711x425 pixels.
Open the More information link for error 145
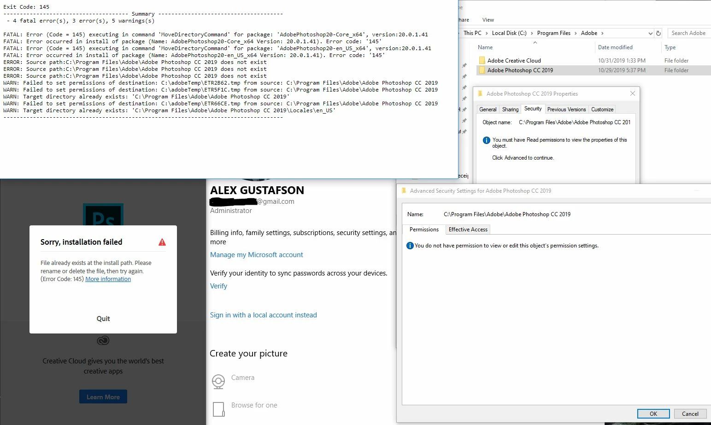click(108, 279)
